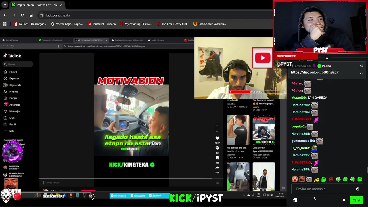Image resolution: width=368 pixels, height=207 pixels.
Task: Go to next TikTok video chevron
Action: pos(217,131)
